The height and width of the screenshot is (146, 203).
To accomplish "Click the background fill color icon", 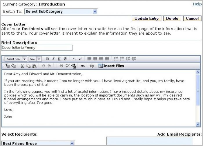I will click(13, 66).
